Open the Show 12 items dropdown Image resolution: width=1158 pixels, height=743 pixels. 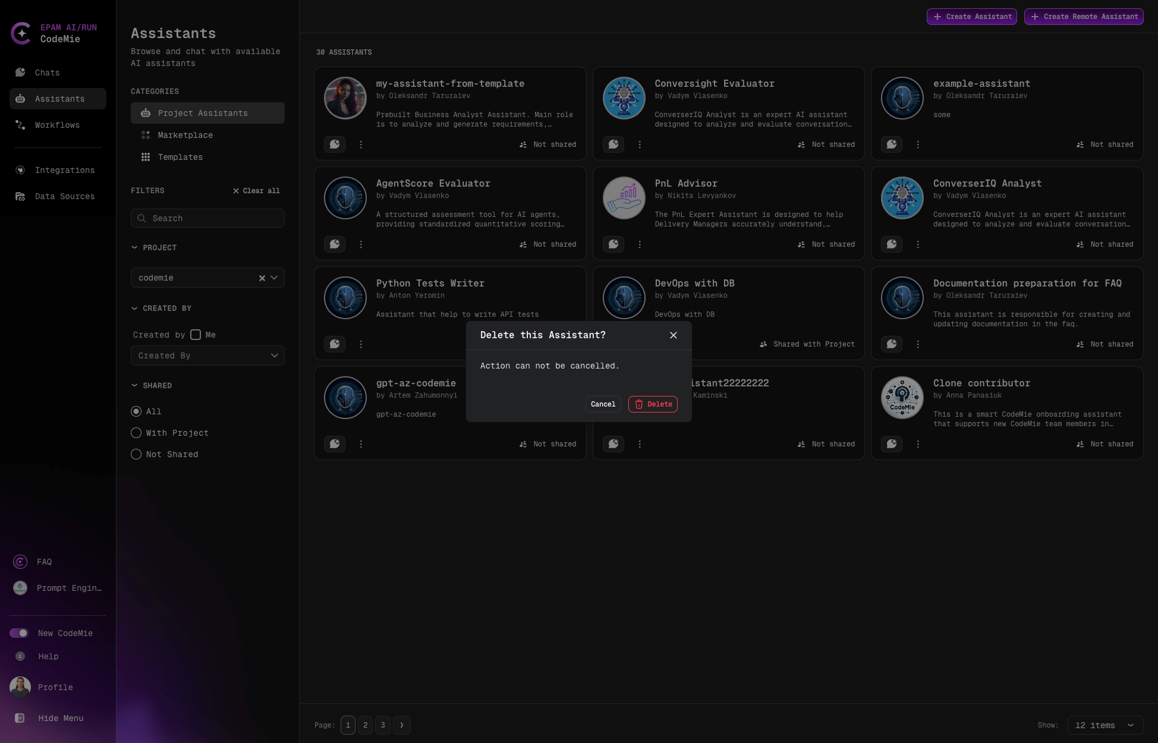tap(1105, 725)
